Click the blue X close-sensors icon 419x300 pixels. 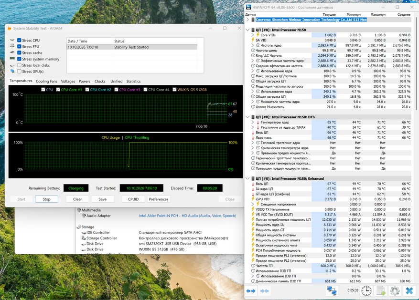pos(409,290)
